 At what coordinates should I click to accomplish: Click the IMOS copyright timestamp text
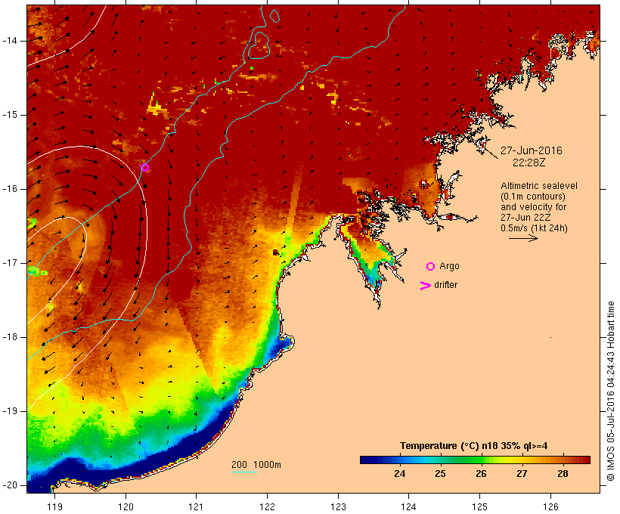(610, 392)
